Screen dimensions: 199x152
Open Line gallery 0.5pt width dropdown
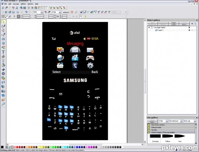pos(167,121)
